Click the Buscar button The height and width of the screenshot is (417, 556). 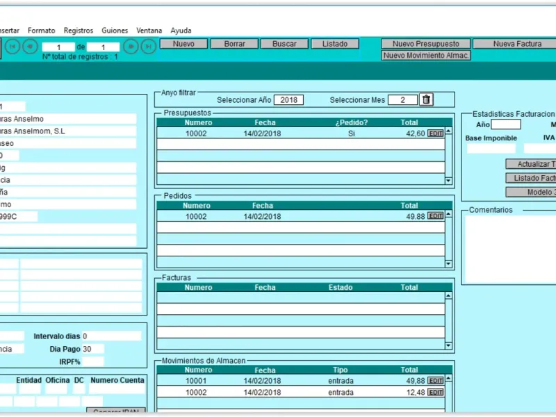tap(284, 44)
